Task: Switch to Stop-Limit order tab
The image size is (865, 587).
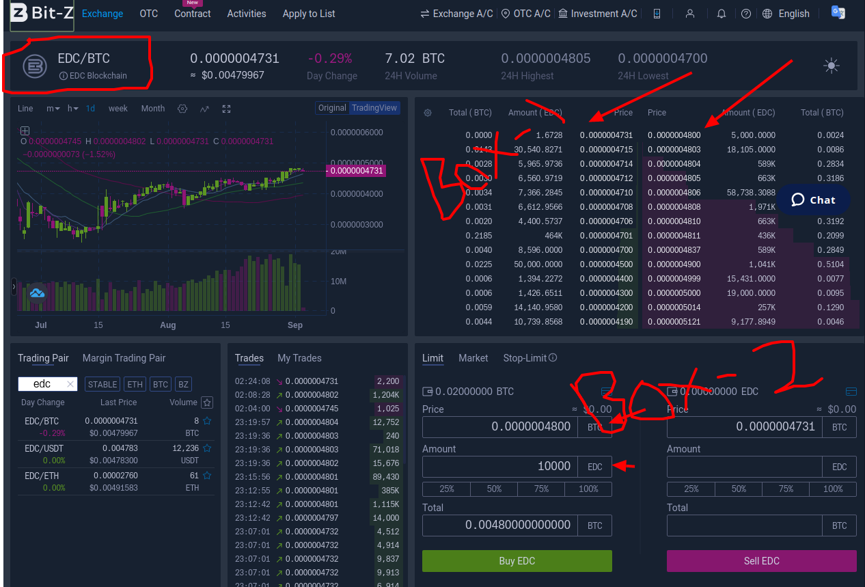Action: (525, 358)
